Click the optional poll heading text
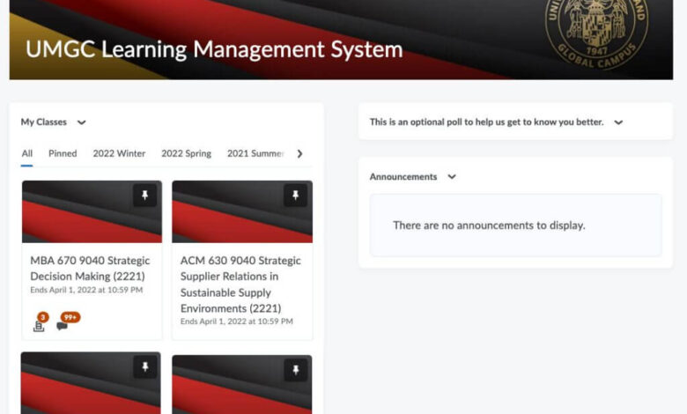The height and width of the screenshot is (414, 687). point(486,122)
